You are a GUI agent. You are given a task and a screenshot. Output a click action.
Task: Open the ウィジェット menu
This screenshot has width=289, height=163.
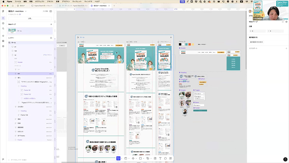(x=77, y=1)
